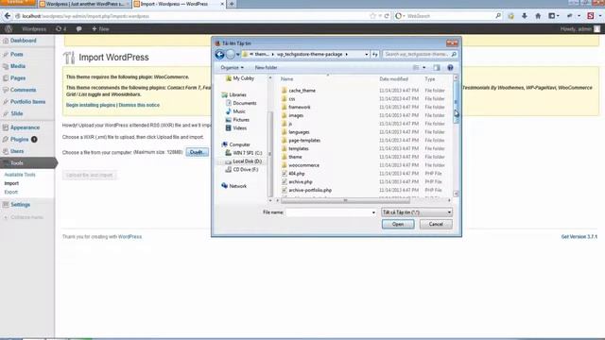Click Available Tools submenu link
Viewport: 605px width, 340px height.
[20, 175]
